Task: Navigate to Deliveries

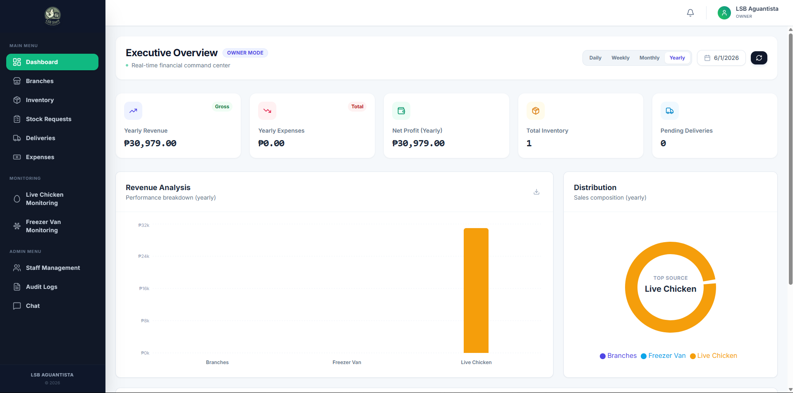Action: 52,138
